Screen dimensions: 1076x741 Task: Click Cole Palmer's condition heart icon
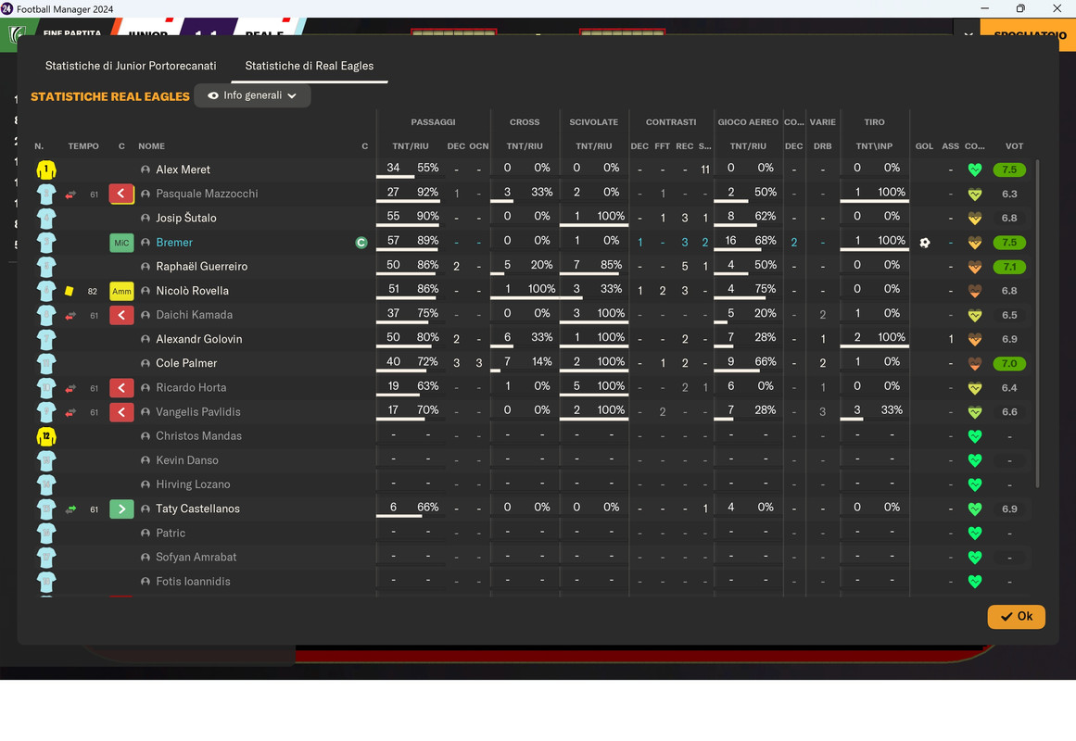click(974, 364)
